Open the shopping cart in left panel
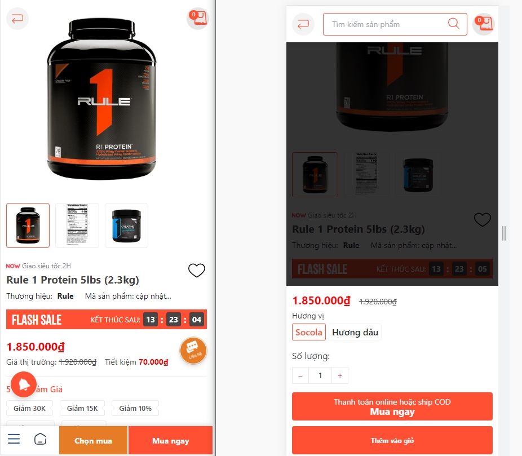Viewport: 522px width, 456px height. [x=197, y=19]
